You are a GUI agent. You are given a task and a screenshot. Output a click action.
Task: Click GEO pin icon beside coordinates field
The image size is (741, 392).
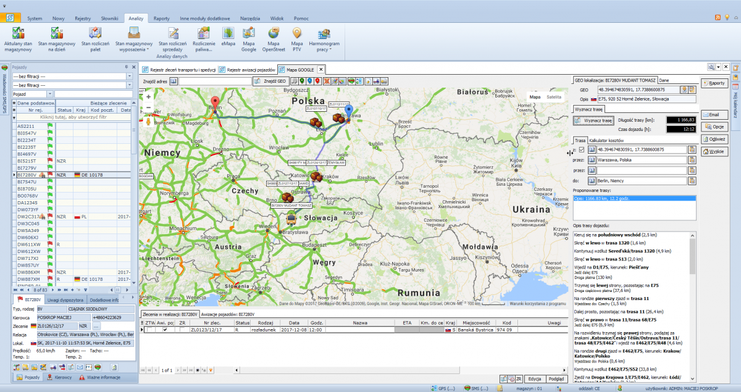[x=684, y=90]
